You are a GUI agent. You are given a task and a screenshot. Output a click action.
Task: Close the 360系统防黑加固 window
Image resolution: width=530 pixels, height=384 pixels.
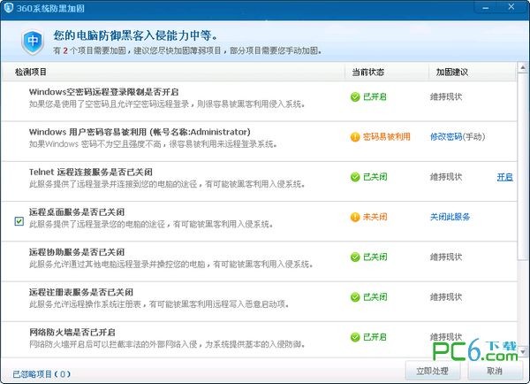click(x=511, y=7)
